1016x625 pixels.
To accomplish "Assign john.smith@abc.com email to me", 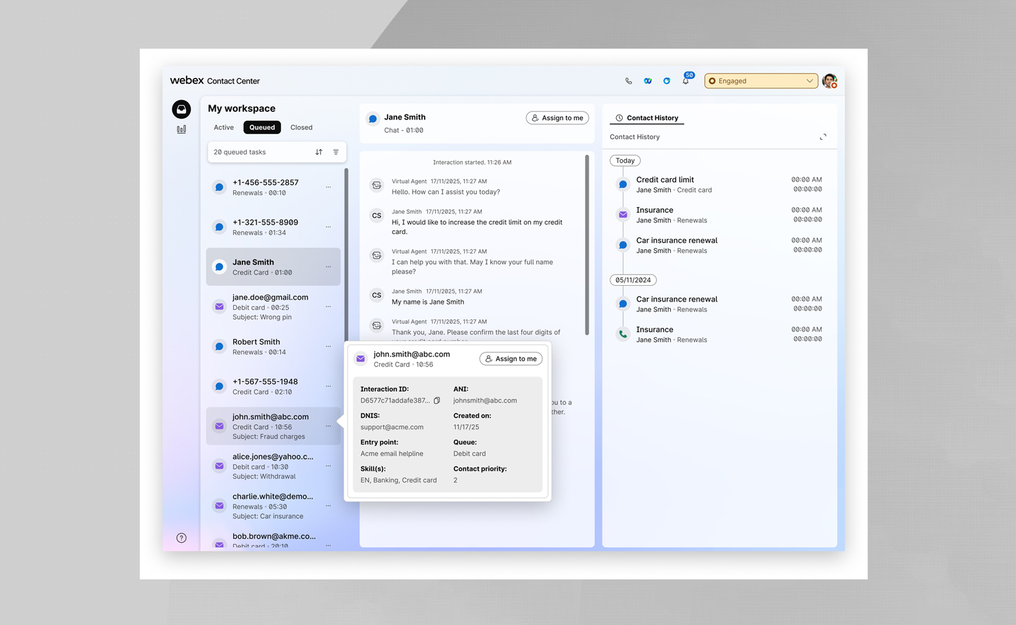I will tap(510, 359).
